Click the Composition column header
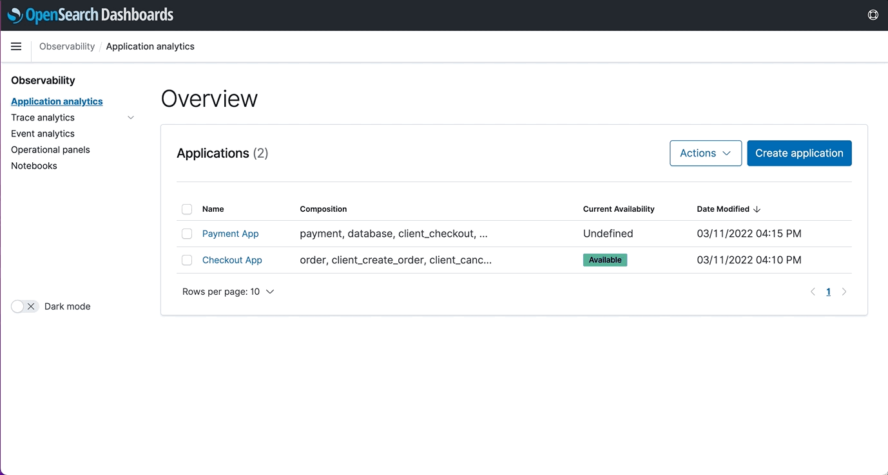 click(323, 209)
